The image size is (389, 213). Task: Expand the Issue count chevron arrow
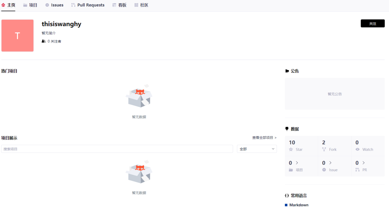(330, 163)
